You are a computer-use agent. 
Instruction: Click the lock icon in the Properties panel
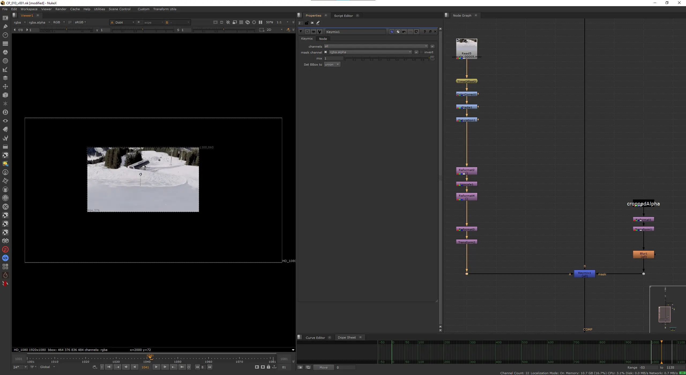(307, 23)
